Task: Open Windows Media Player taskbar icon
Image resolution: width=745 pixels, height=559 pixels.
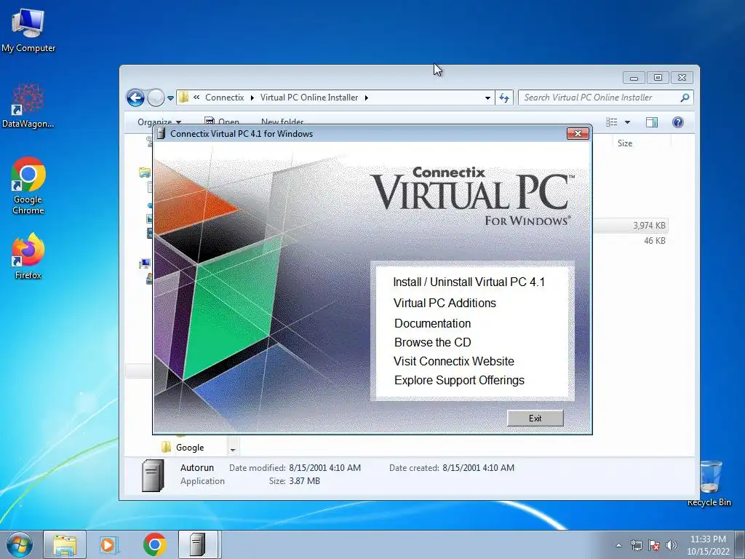Action: click(x=109, y=544)
